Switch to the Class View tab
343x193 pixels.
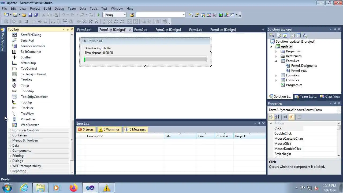pos(330,96)
